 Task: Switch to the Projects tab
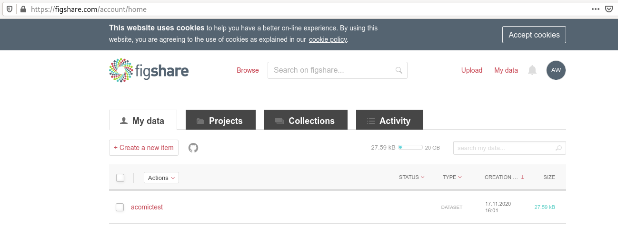[220, 121]
